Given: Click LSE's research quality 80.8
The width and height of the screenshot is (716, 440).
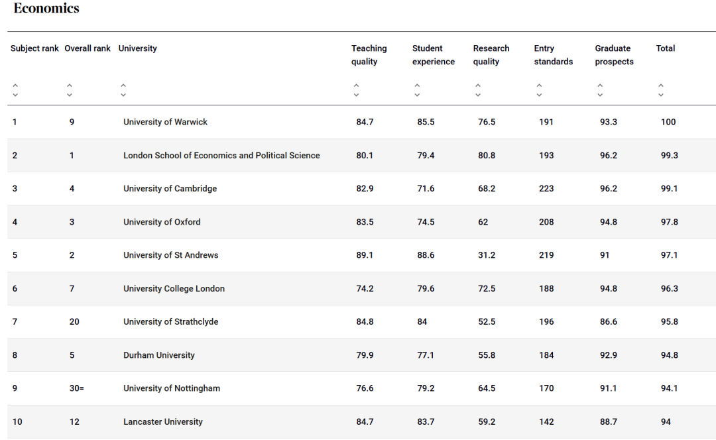Looking at the screenshot, I should [x=487, y=155].
